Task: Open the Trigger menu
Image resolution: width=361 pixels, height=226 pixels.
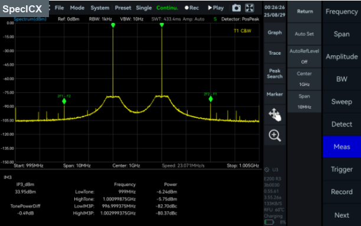Action: (x=342, y=169)
